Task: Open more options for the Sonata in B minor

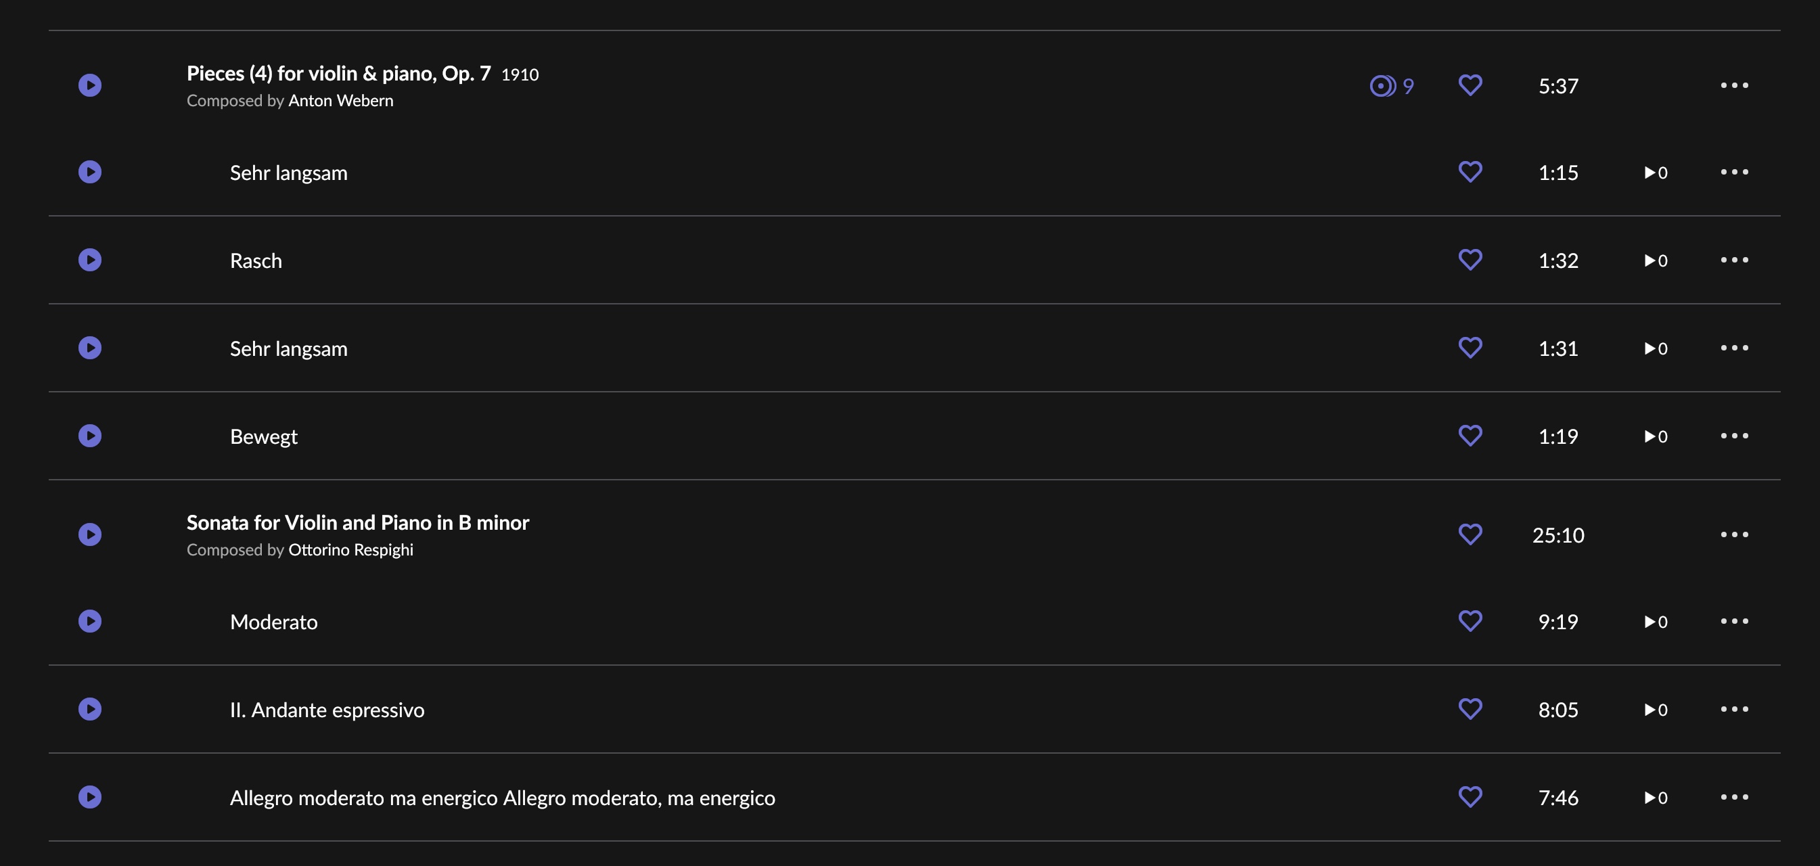Action: pyautogui.click(x=1735, y=534)
